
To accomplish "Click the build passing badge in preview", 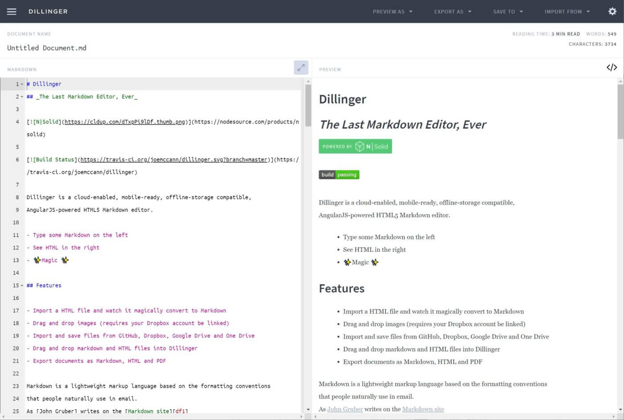I will pos(339,175).
